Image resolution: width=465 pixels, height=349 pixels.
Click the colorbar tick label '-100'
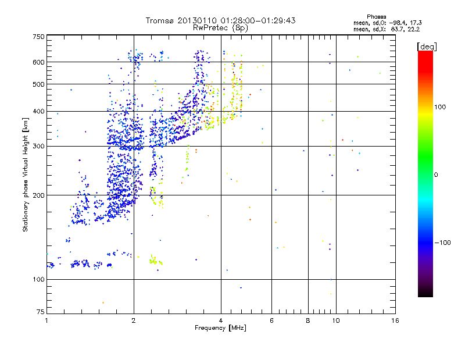click(442, 243)
